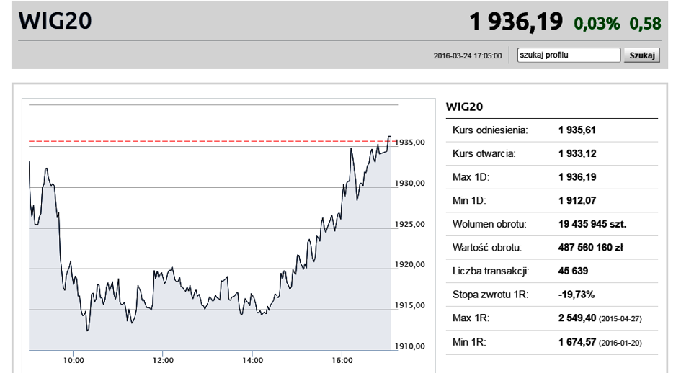This screenshot has width=681, height=373.
Task: Click the chart y-axis label 1920,00
Action: (410, 264)
